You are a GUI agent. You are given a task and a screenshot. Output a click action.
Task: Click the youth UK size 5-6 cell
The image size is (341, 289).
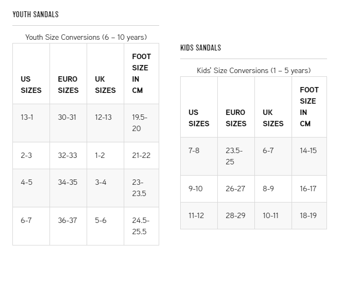105,226
